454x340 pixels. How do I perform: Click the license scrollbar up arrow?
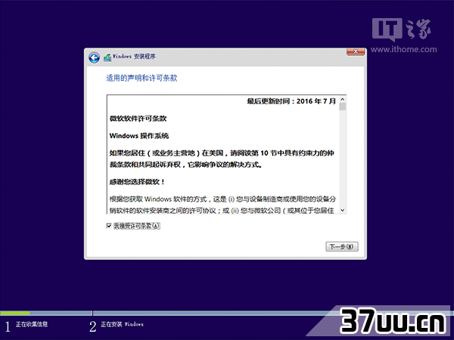[343, 100]
